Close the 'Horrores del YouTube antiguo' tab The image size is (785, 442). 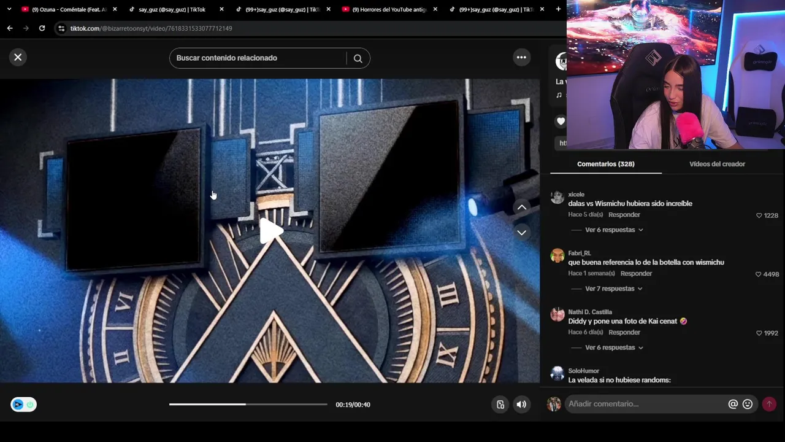tap(435, 9)
